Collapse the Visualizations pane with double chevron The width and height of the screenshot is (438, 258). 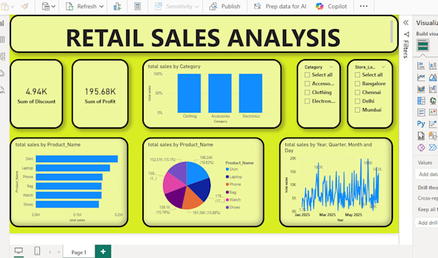click(406, 23)
